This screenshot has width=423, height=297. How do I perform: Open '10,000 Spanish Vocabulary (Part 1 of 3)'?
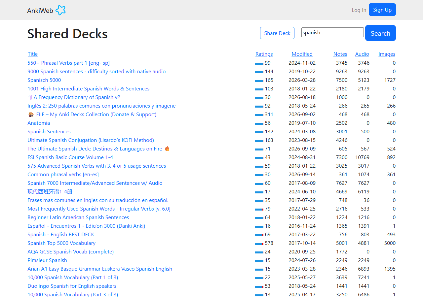(x=73, y=277)
